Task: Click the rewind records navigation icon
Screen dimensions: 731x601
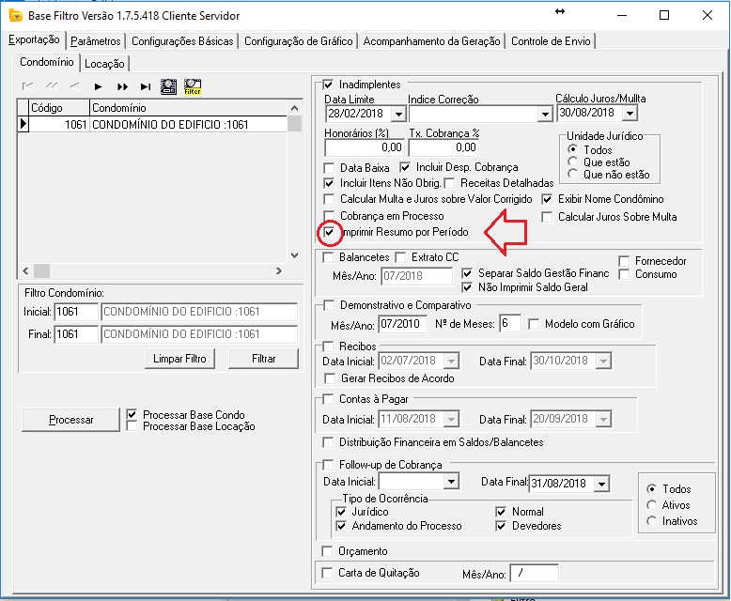Action: [x=51, y=86]
